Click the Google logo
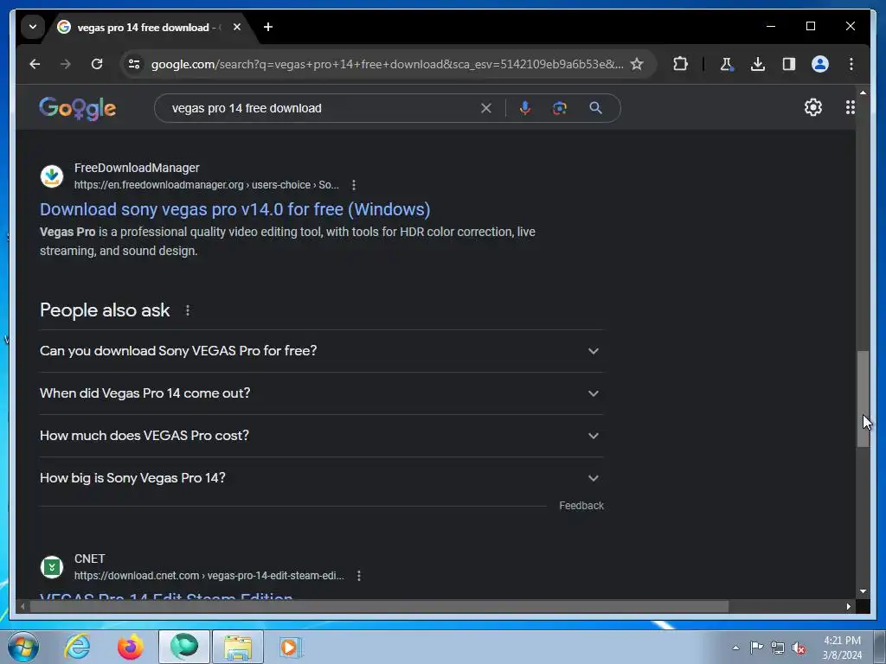This screenshot has width=886, height=664. point(77,108)
